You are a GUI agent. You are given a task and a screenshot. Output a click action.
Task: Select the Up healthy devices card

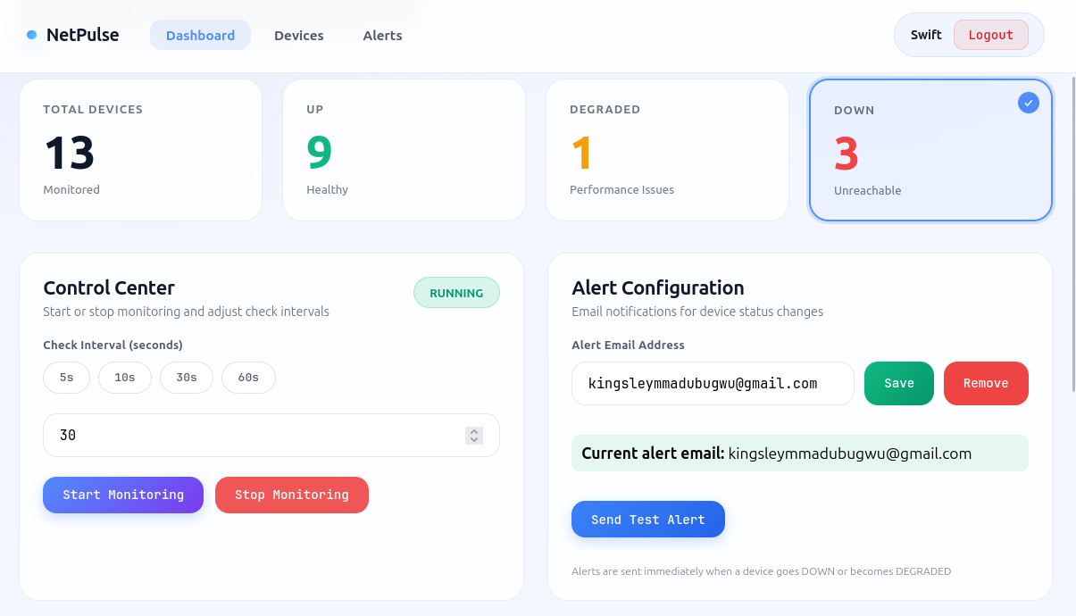(404, 150)
